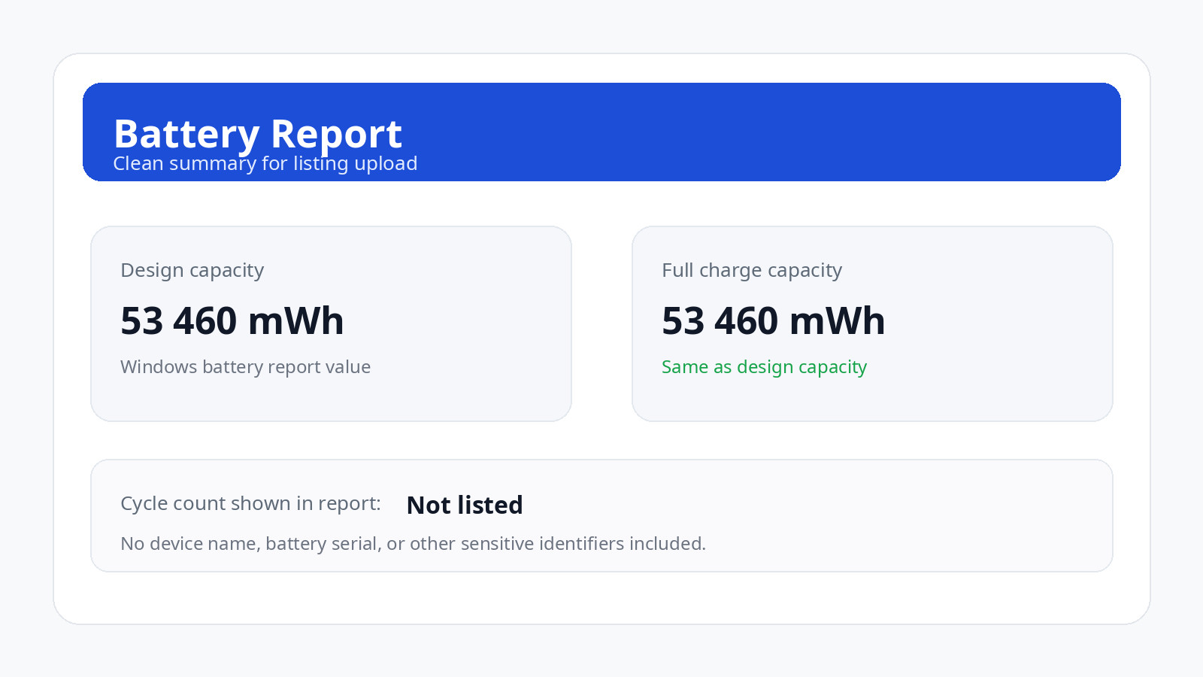Click 'mWh' unit in Full charge value
Screen dimensions: 1203x677
click(838, 321)
